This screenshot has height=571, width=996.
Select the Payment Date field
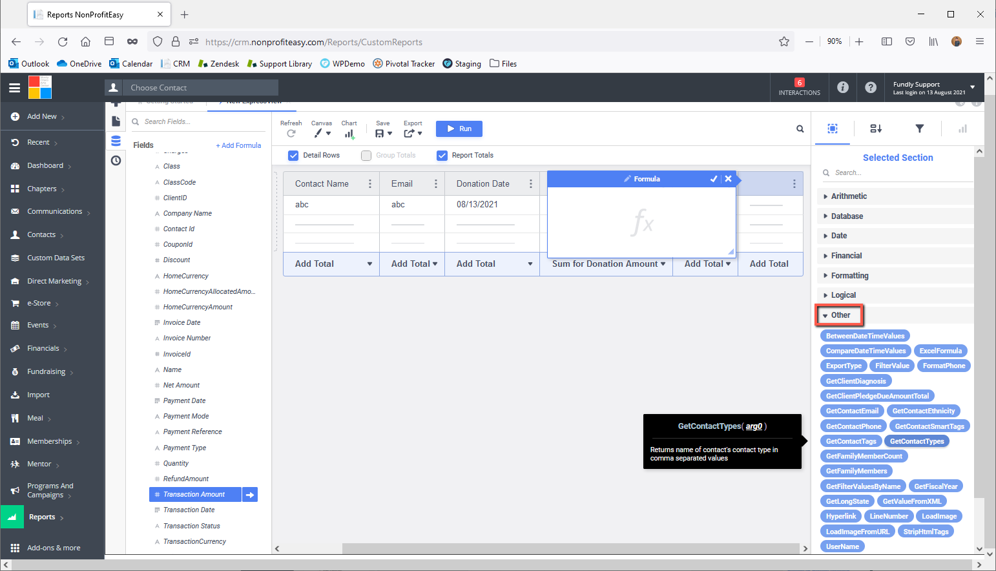click(184, 401)
